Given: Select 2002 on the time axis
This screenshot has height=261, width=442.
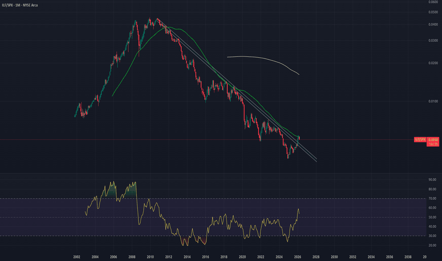Looking at the screenshot, I should coord(76,256).
